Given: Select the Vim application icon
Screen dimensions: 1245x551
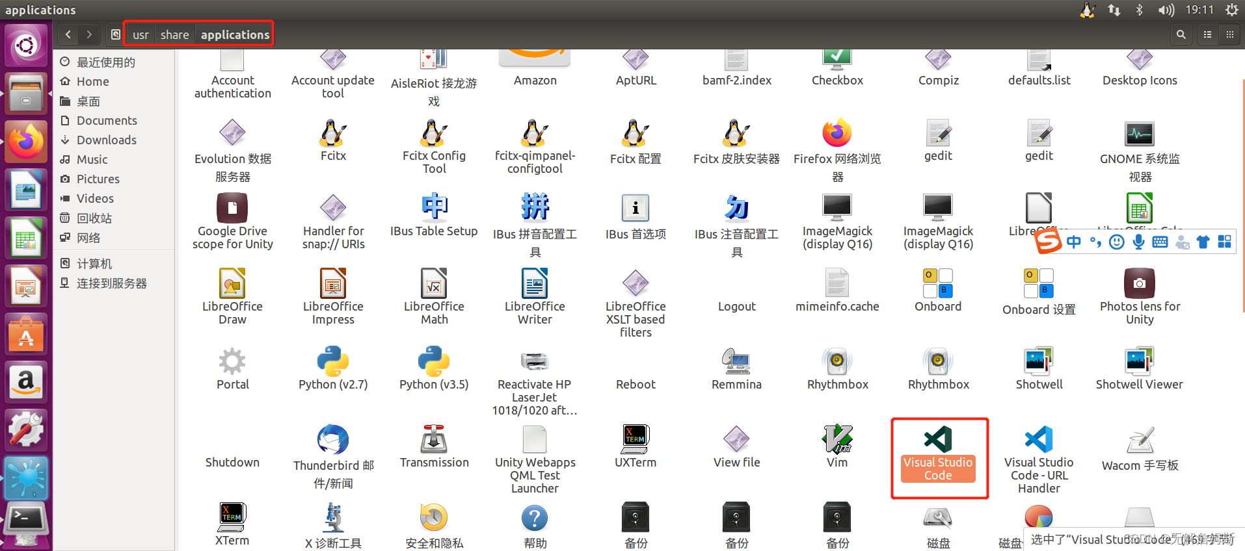Looking at the screenshot, I should pos(837,439).
